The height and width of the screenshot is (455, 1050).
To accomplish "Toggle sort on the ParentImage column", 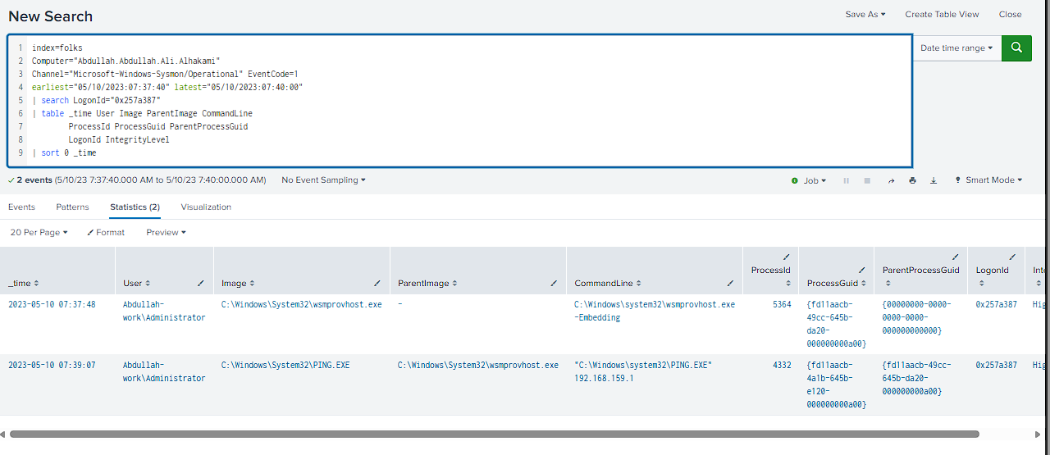I will (428, 283).
